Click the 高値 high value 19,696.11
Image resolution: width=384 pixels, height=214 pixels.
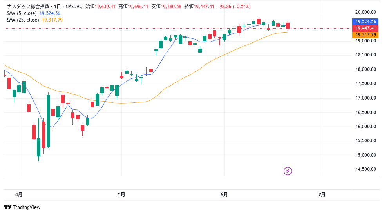coord(138,7)
